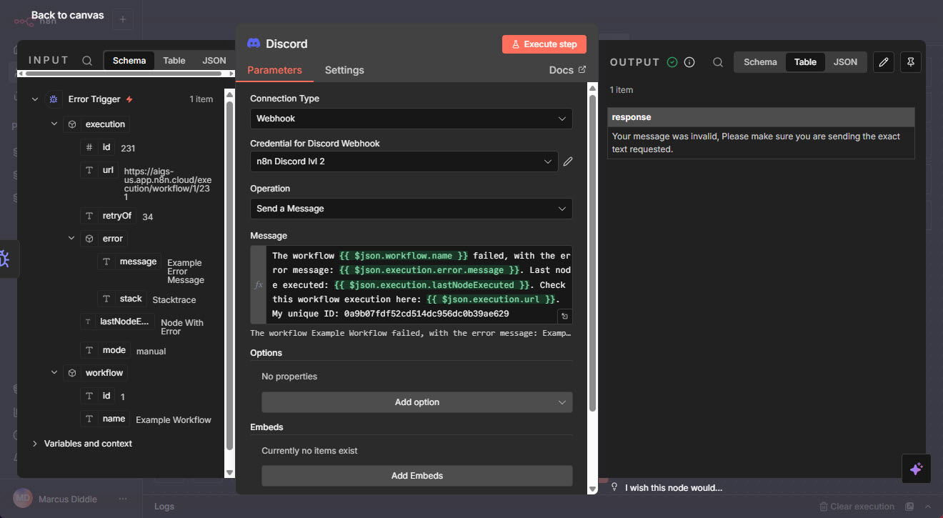Edit the Discord webhook credential
The image size is (943, 518).
[x=568, y=161]
